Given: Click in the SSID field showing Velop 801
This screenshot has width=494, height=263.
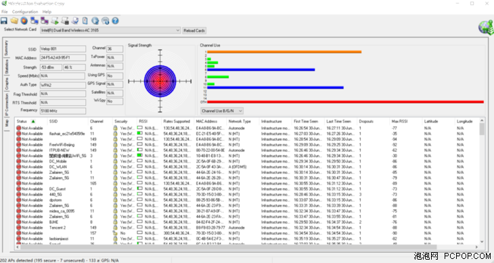Looking at the screenshot, I should click(x=63, y=49).
